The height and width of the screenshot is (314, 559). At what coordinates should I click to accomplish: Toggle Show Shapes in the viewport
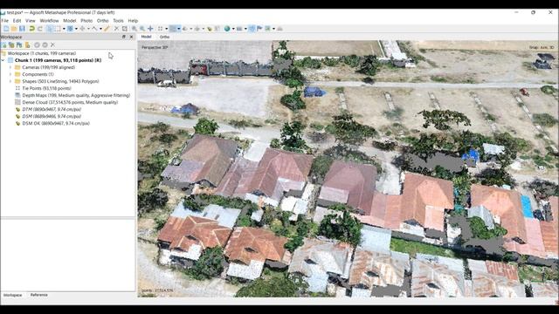(252, 29)
